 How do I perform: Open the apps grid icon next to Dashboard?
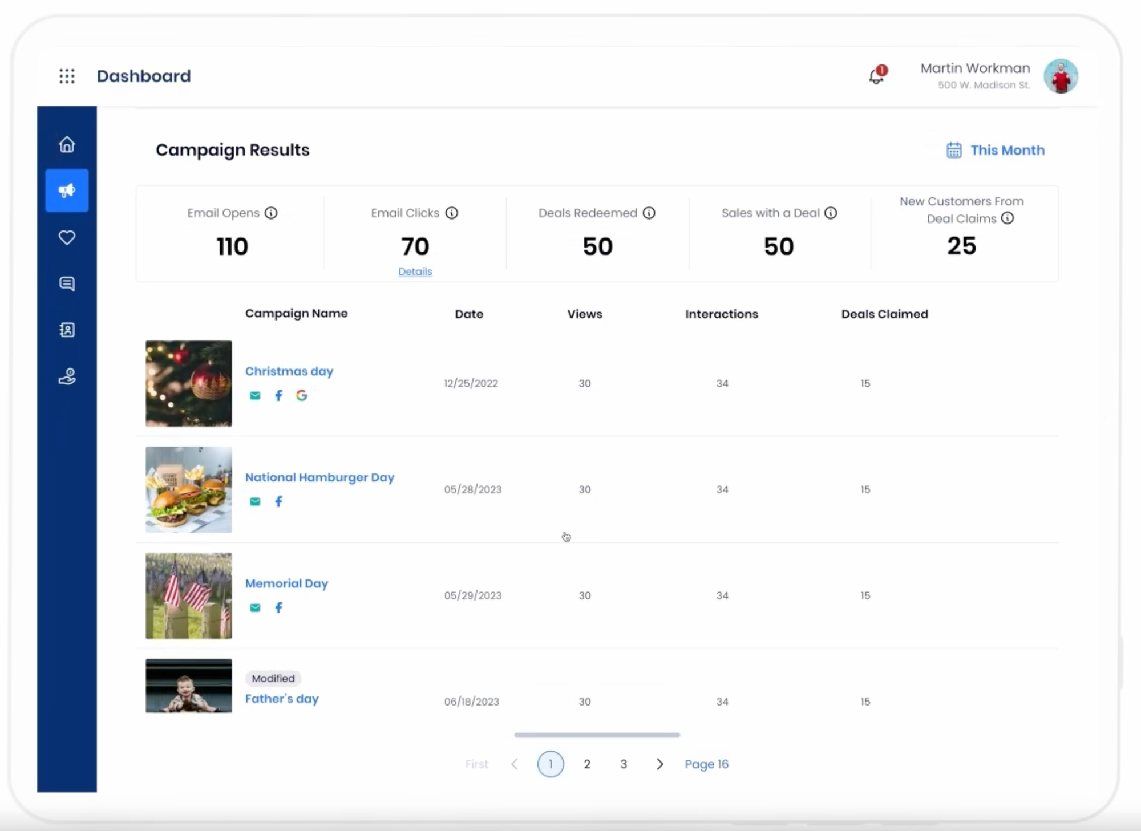pos(67,76)
